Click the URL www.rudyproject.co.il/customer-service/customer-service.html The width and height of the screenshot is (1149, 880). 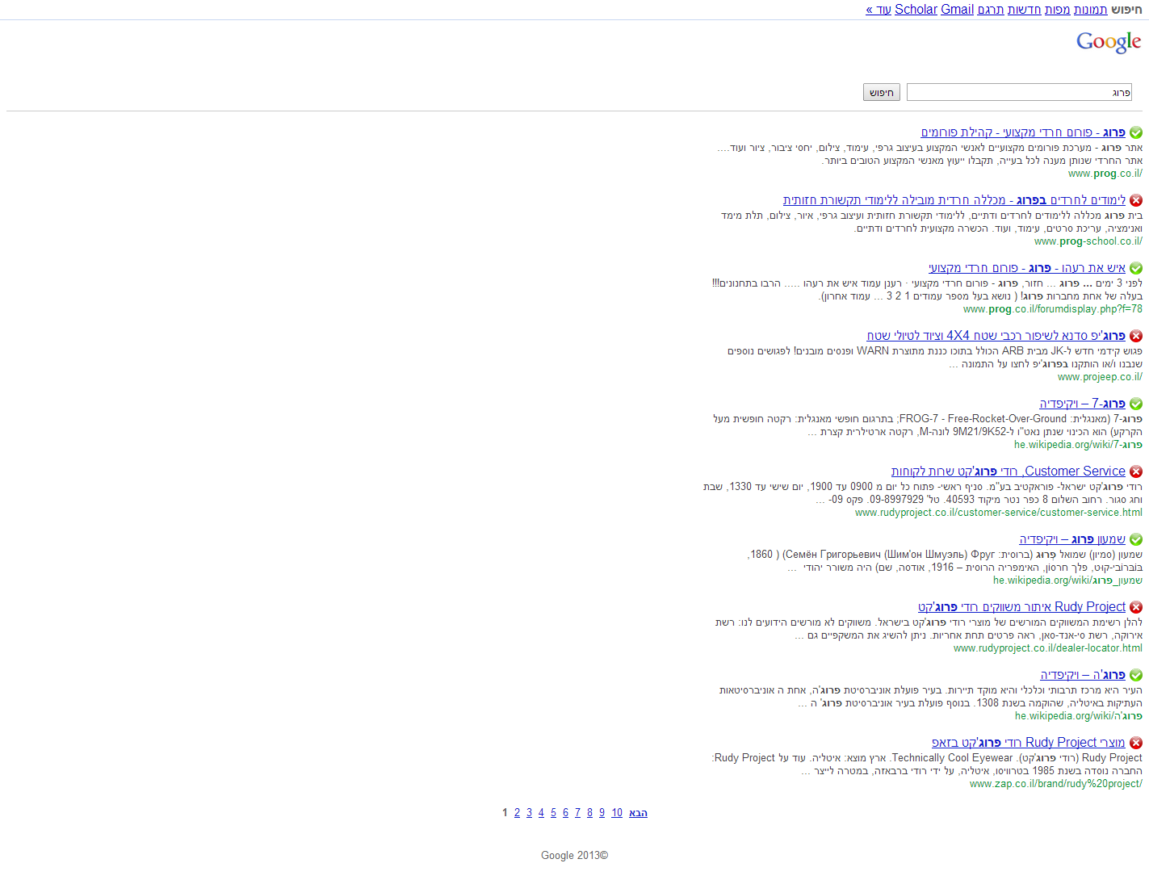click(x=999, y=513)
